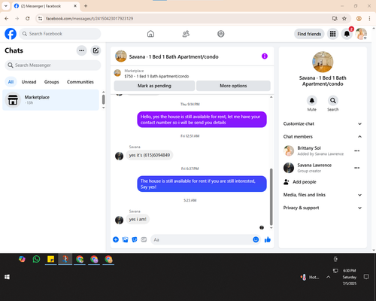Click the chat list scrollbar
This screenshot has height=301, width=376.
(103, 99)
